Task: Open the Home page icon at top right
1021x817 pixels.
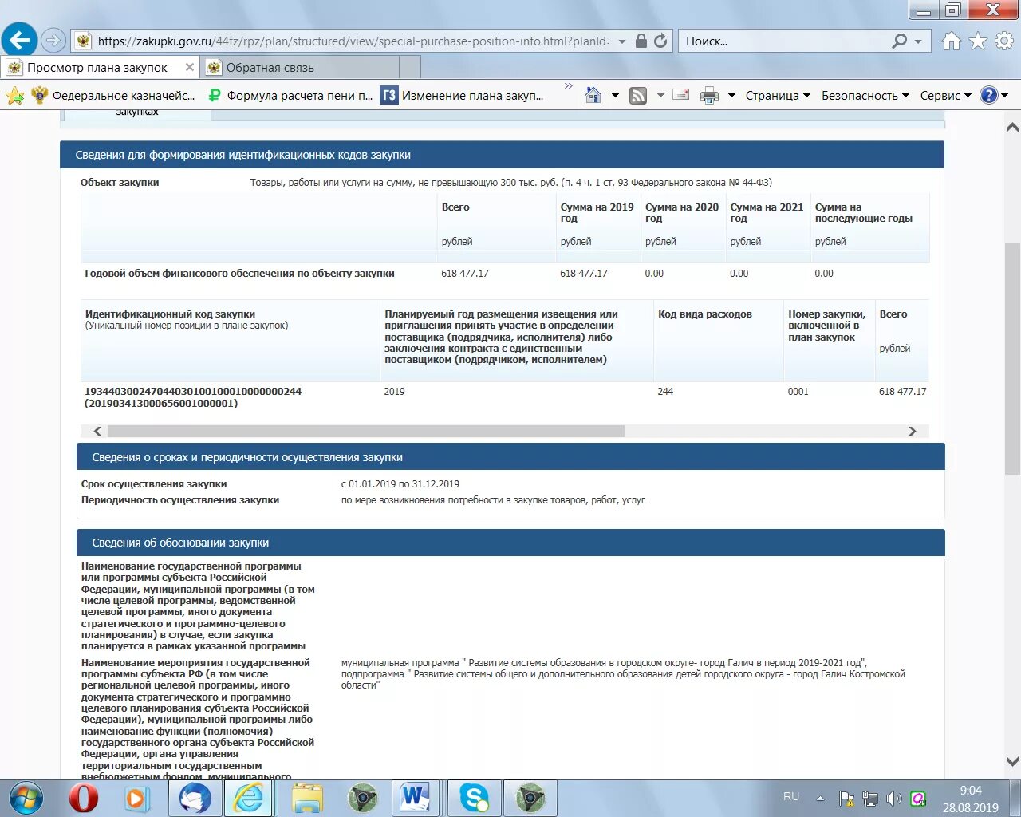Action: coord(951,41)
